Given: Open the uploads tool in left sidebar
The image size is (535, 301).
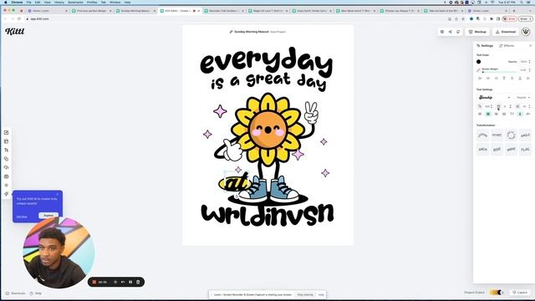Looking at the screenshot, I should (x=6, y=167).
